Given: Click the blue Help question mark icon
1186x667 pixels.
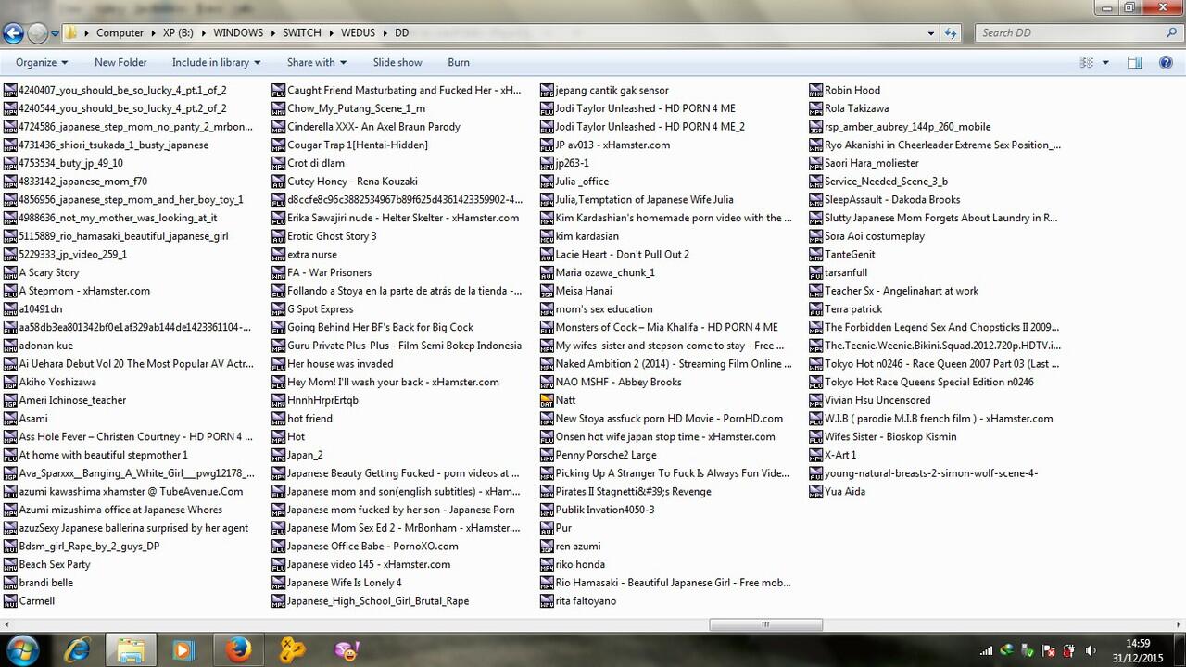Looking at the screenshot, I should point(1166,62).
